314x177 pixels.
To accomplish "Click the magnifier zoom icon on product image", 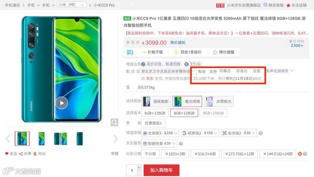I will pyautogui.click(x=114, y=122).
